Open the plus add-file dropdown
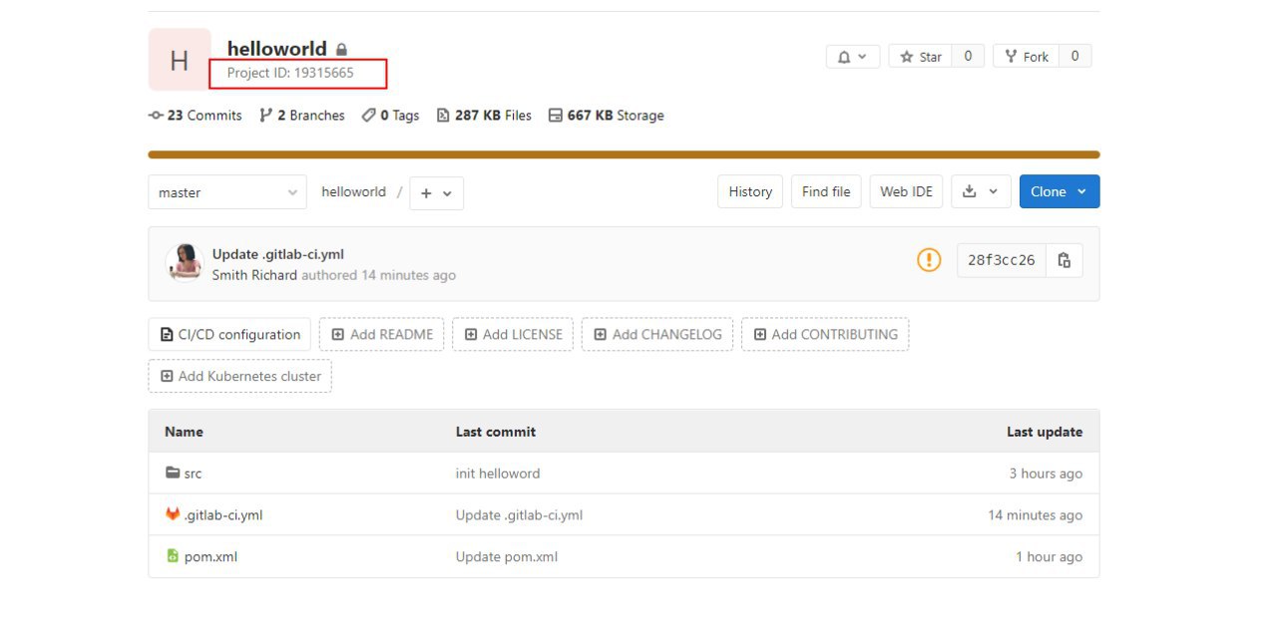Image resolution: width=1277 pixels, height=617 pixels. tap(436, 193)
